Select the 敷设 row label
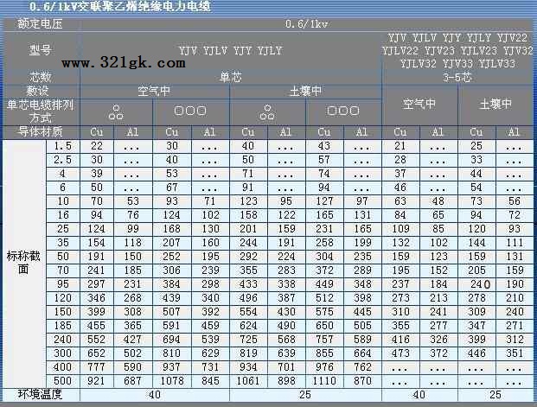This screenshot has width=537, height=407. [38, 91]
